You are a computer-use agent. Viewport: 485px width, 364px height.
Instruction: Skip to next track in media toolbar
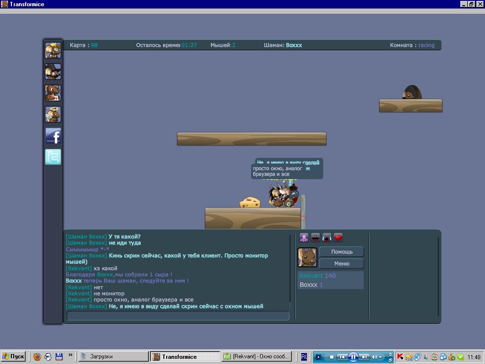tap(365, 357)
